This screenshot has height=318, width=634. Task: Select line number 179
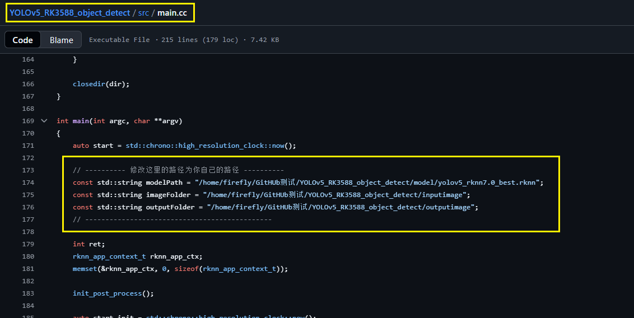pyautogui.click(x=28, y=244)
